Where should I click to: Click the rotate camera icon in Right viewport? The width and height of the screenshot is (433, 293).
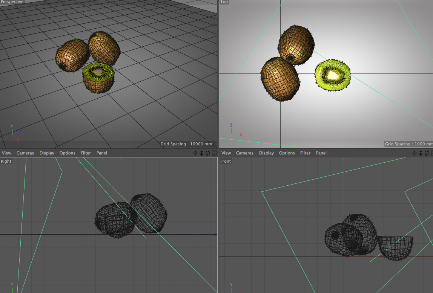(208, 153)
